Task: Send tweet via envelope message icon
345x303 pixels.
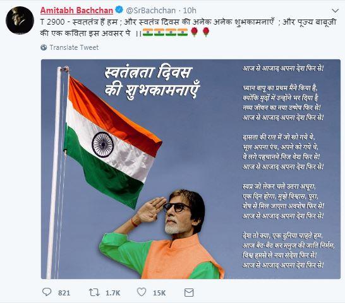Action: point(189,293)
